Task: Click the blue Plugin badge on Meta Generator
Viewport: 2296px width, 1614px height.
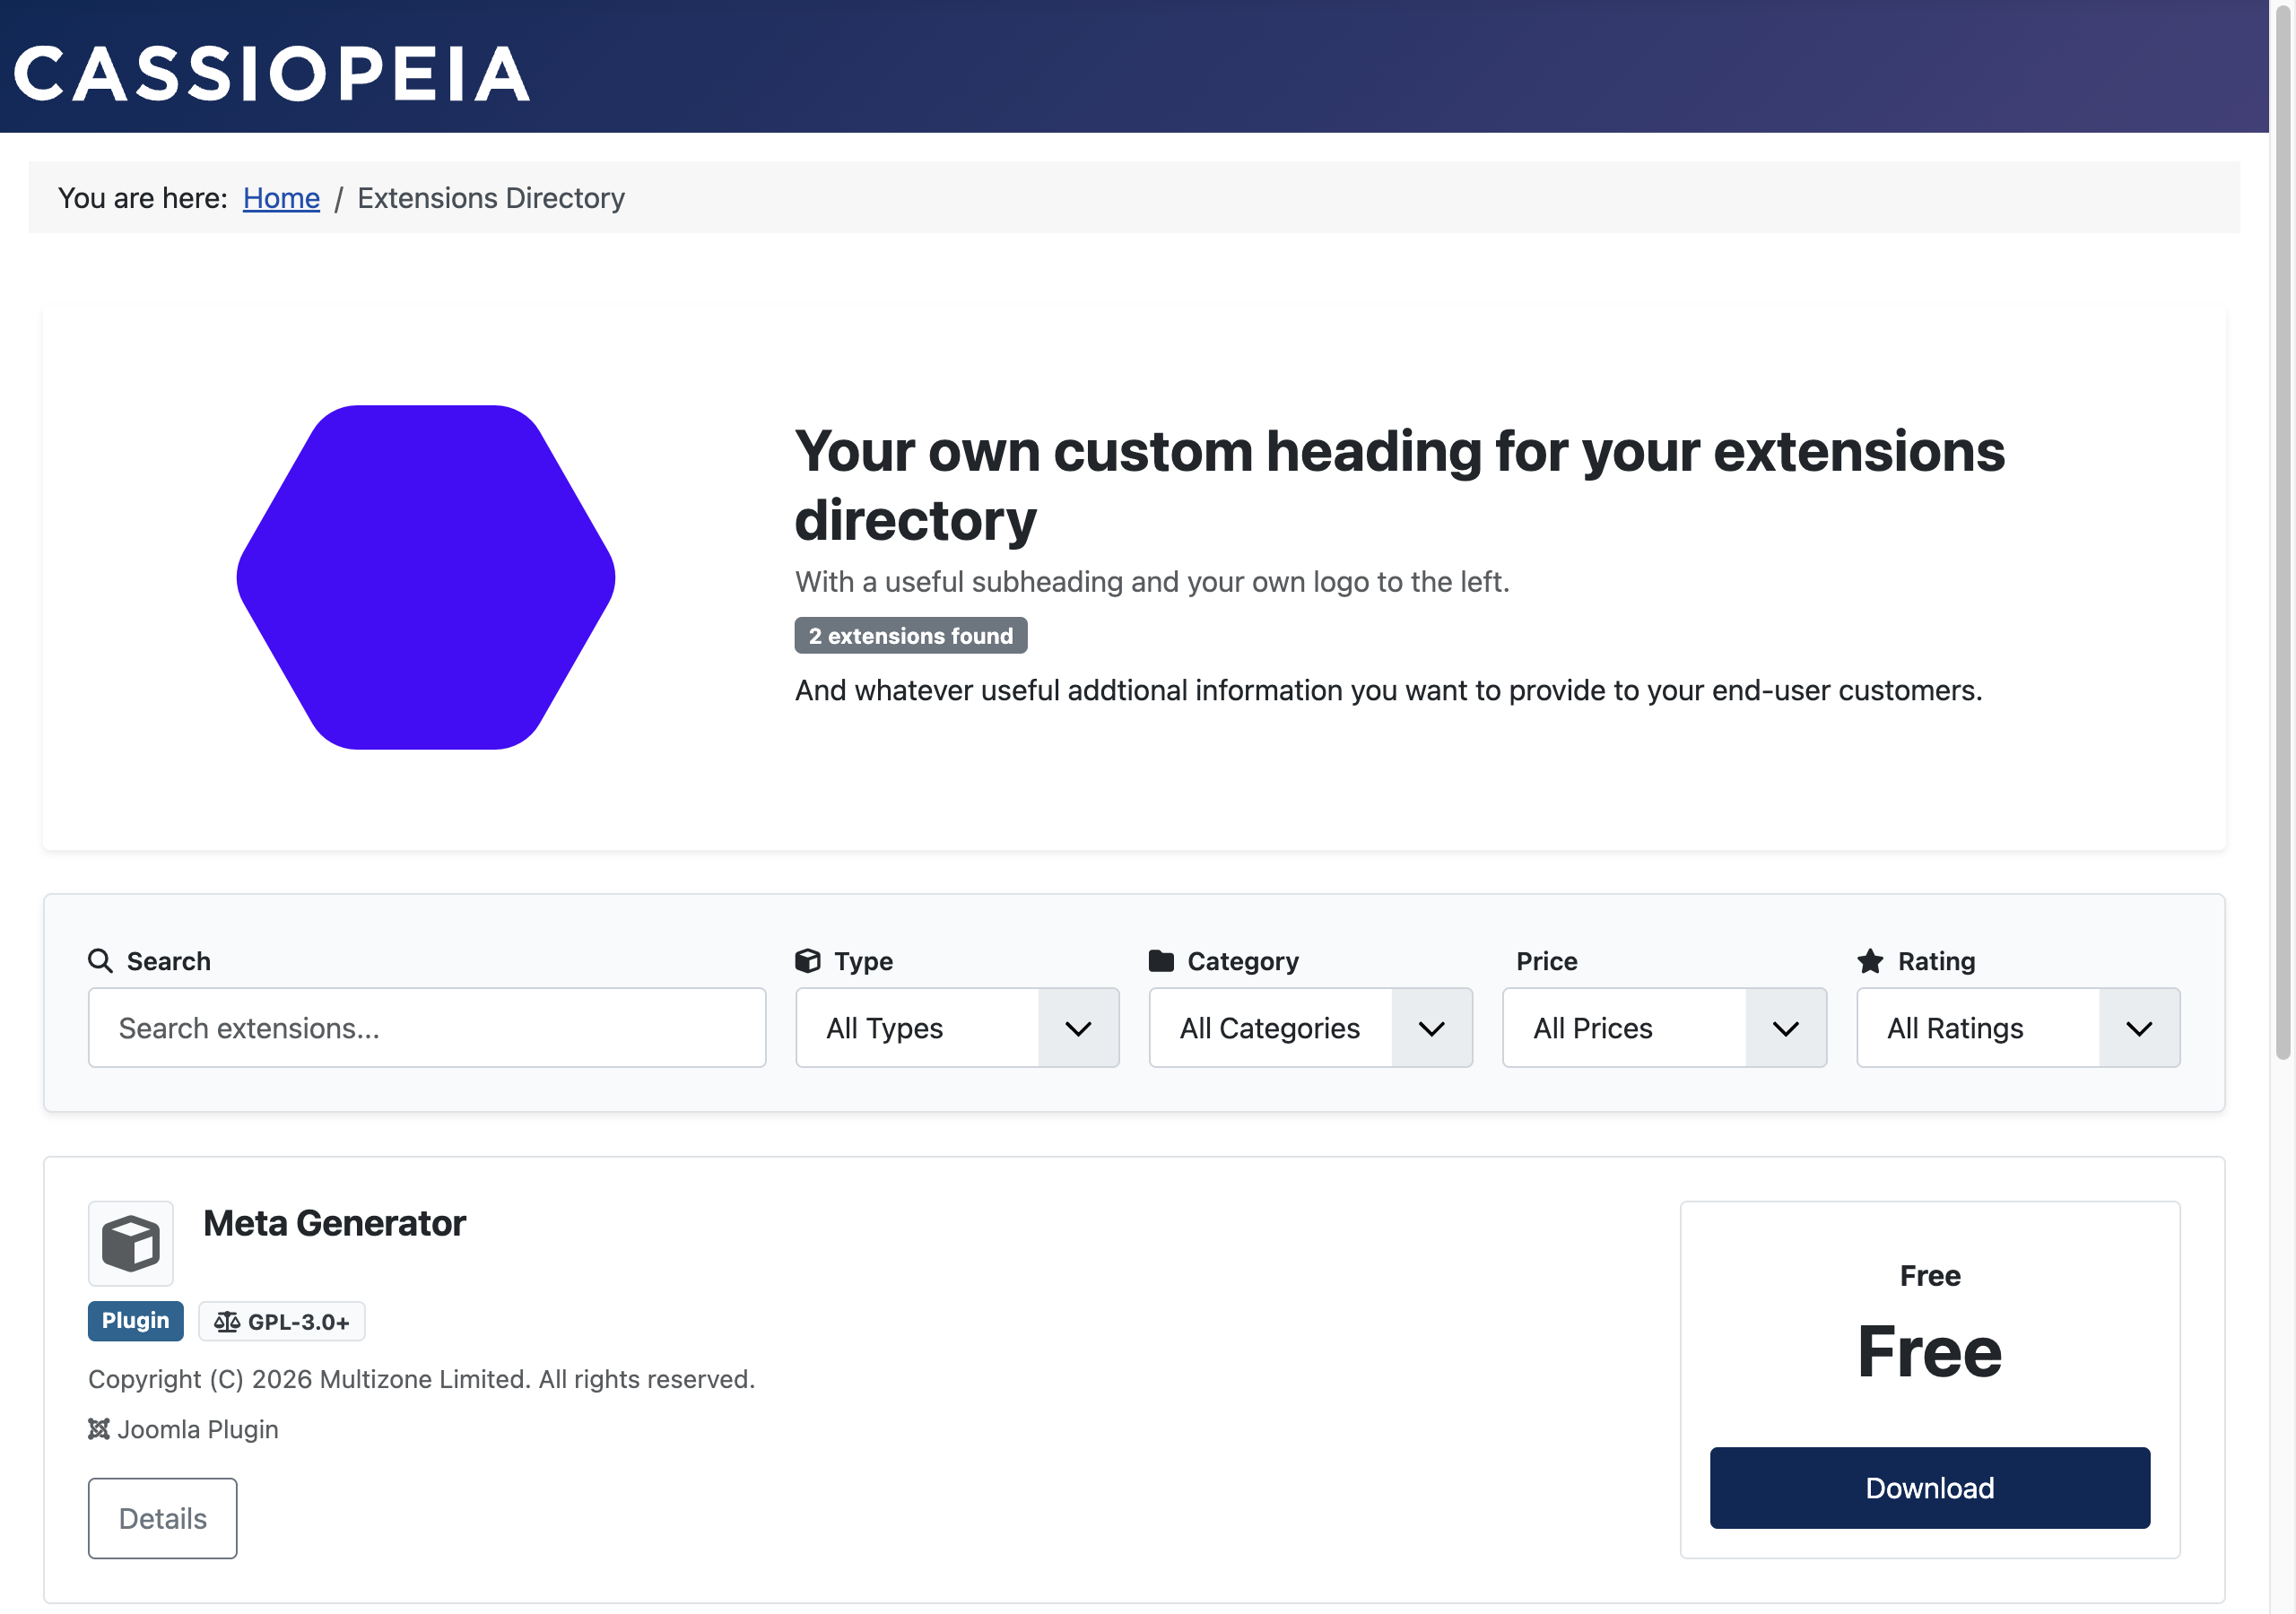Action: point(135,1320)
